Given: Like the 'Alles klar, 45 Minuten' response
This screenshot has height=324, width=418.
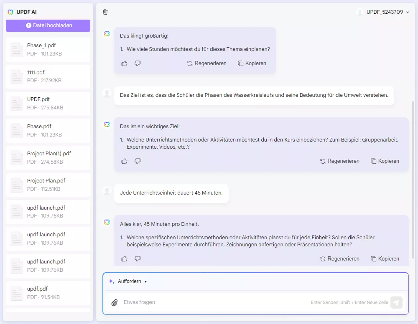Looking at the screenshot, I should click(124, 259).
